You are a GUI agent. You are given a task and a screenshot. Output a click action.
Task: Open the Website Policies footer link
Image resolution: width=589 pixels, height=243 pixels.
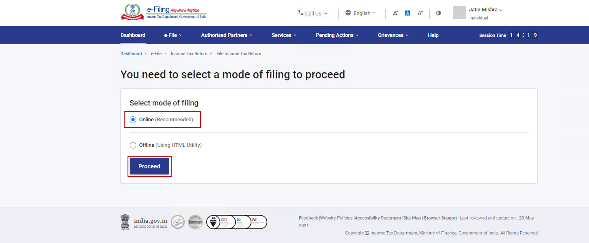pos(336,218)
